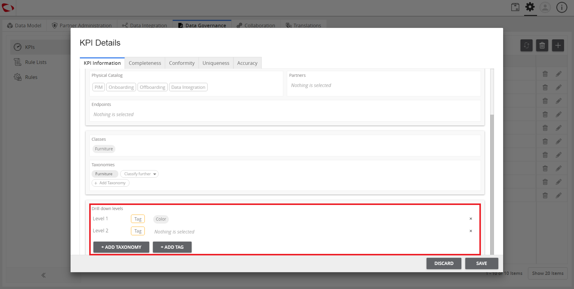Toggle PIM physical catalog chip
Screen dimensions: 574x289
coord(99,87)
